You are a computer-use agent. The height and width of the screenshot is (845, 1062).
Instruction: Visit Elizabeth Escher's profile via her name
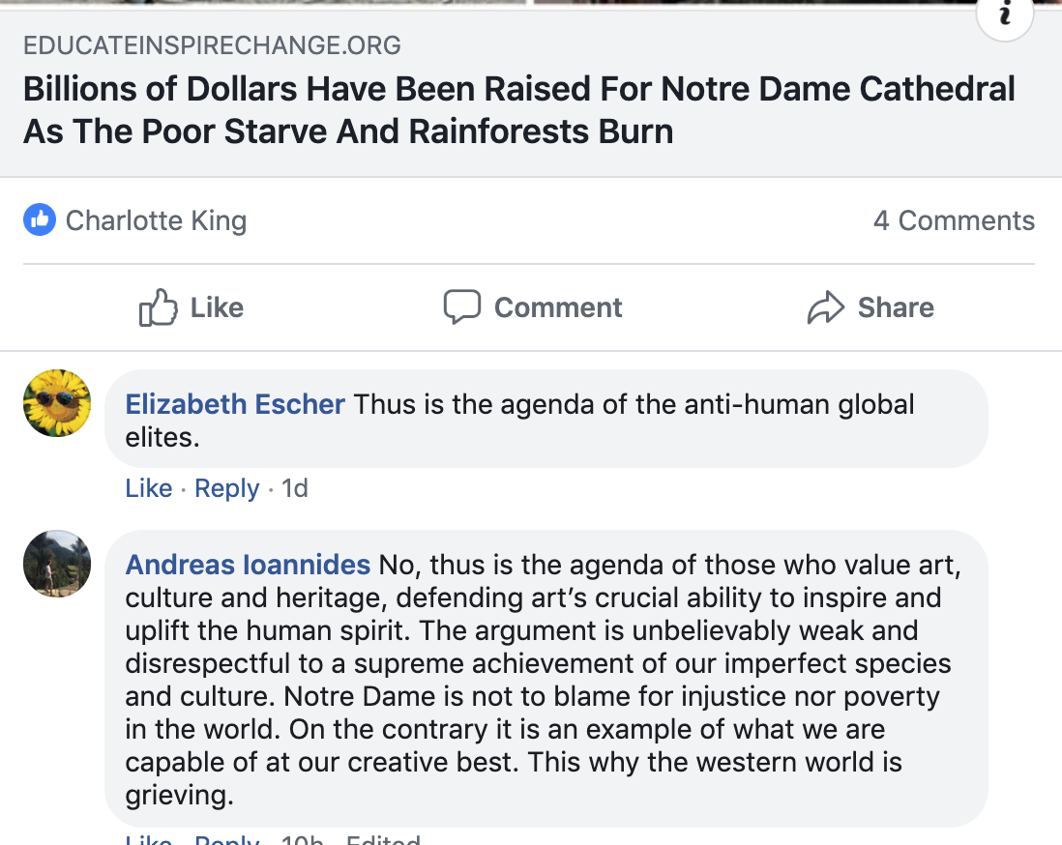click(235, 403)
